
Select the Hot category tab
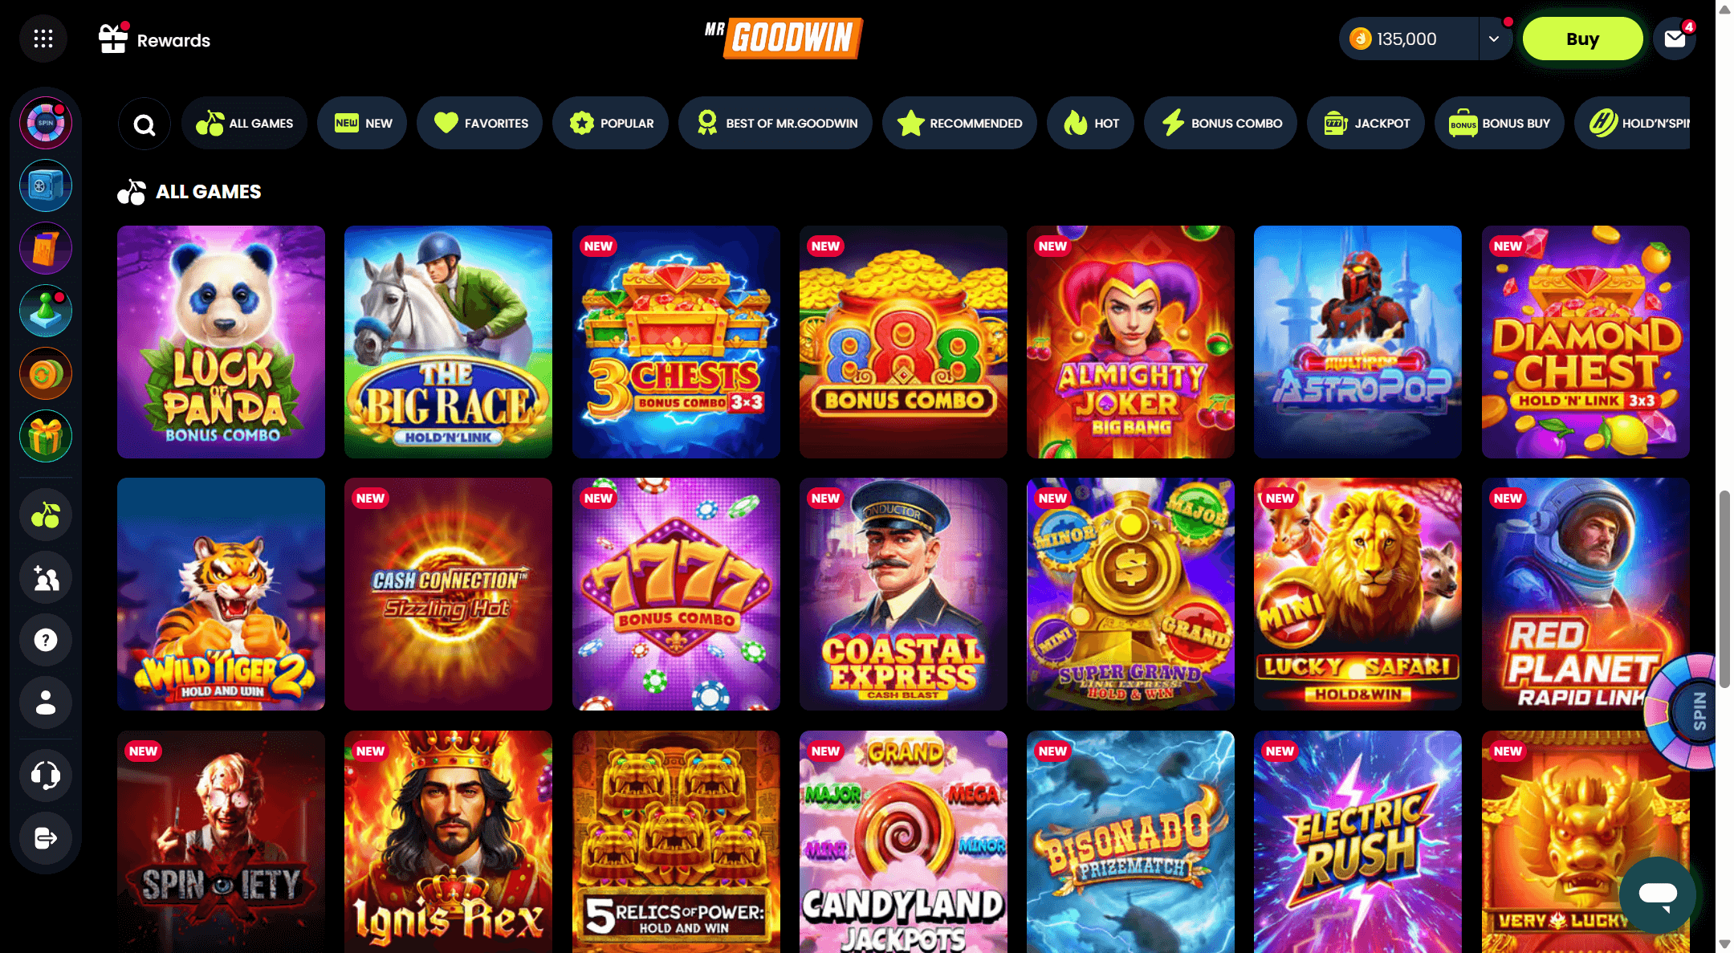point(1090,123)
